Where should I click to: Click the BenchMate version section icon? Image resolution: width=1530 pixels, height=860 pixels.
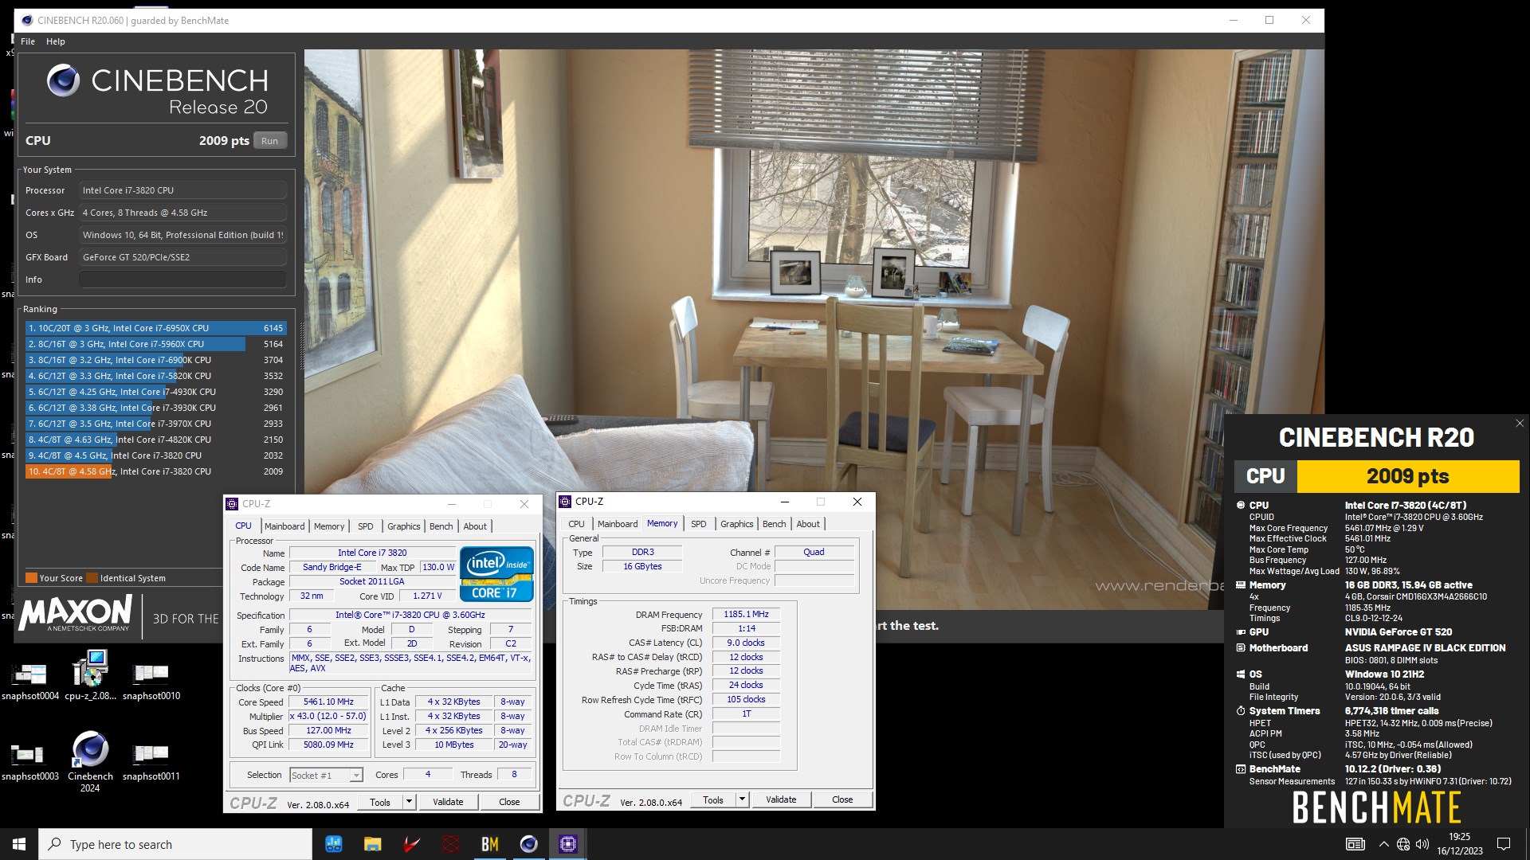[x=1241, y=769]
